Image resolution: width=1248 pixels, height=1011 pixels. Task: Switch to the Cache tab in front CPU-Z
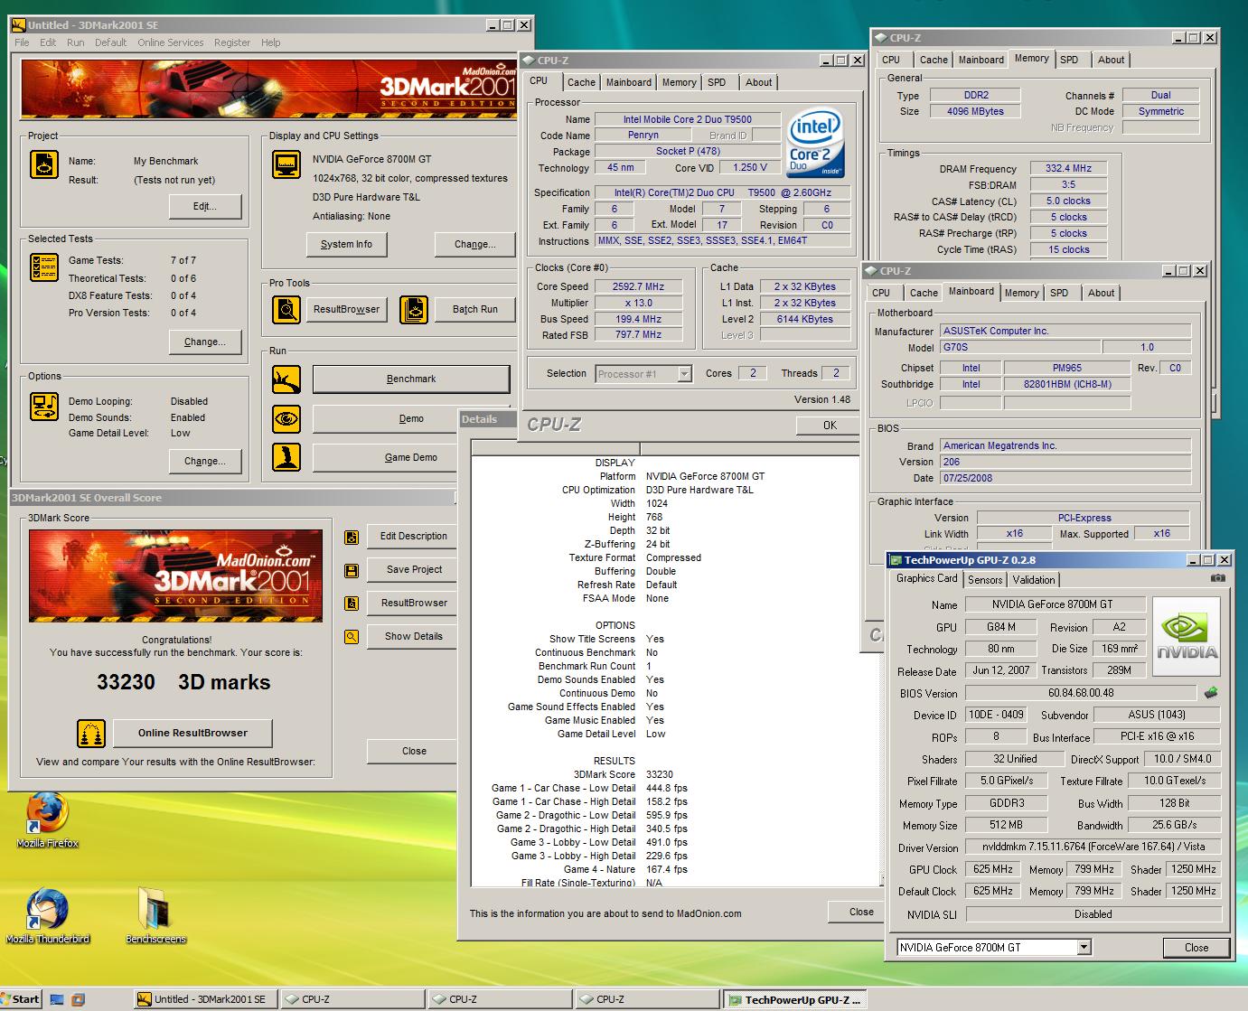[581, 82]
